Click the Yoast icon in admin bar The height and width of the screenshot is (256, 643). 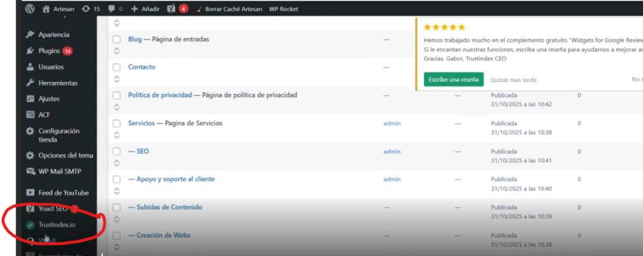171,9
